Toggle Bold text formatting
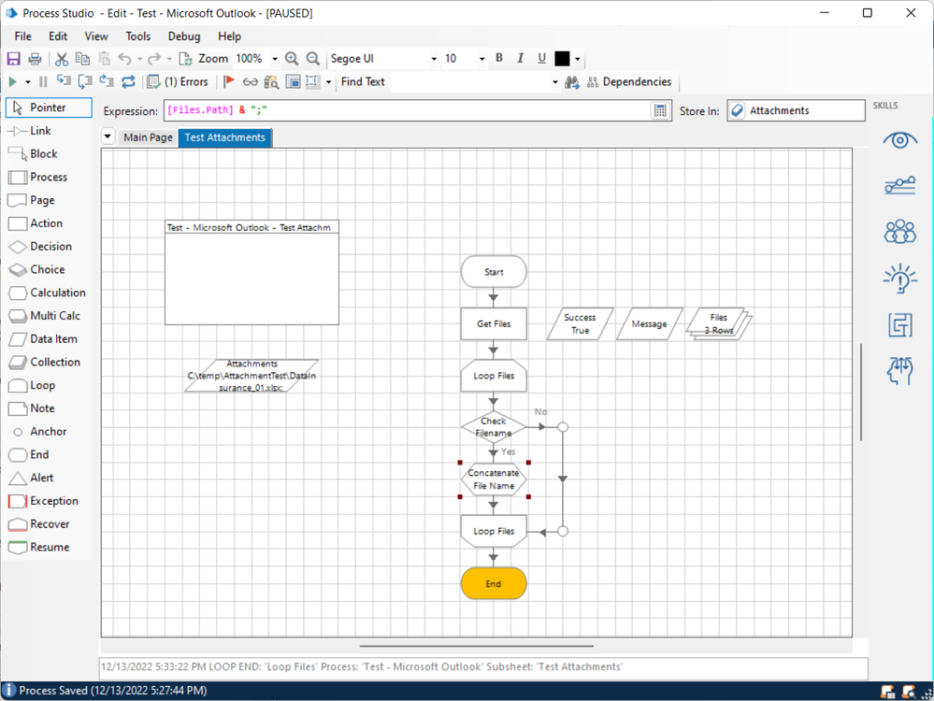Viewport: 934px width, 701px height. pos(499,59)
